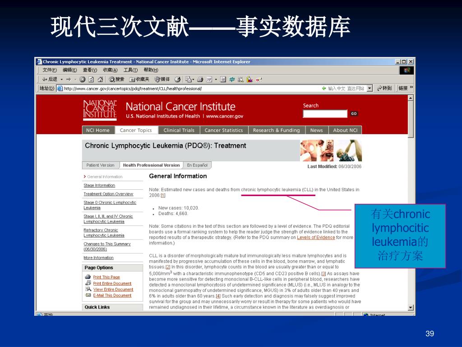The image size is (462, 347).
Task: Open the citation [1] reference link
Action: tap(162, 195)
